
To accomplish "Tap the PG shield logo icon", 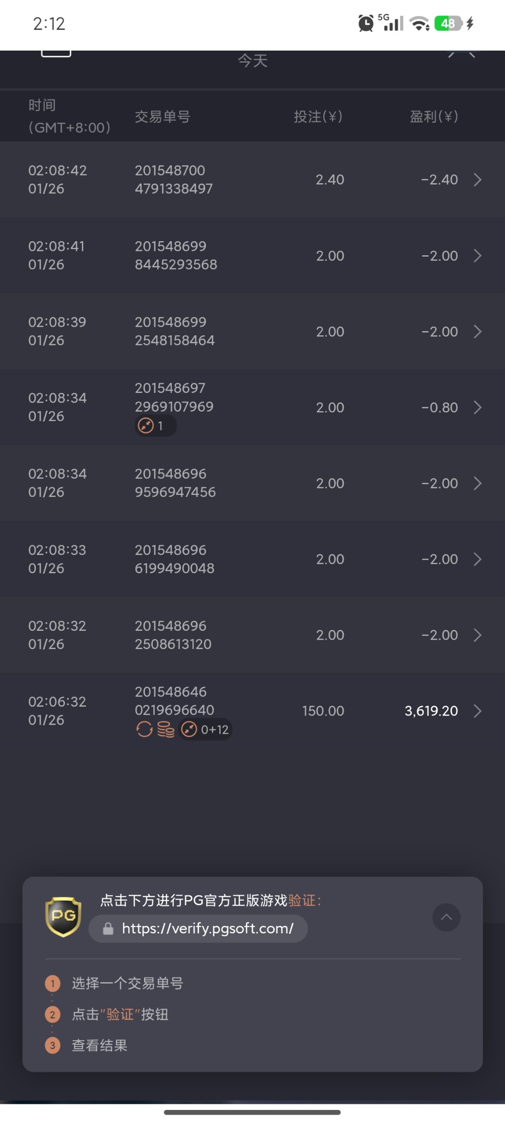I will pos(63,917).
